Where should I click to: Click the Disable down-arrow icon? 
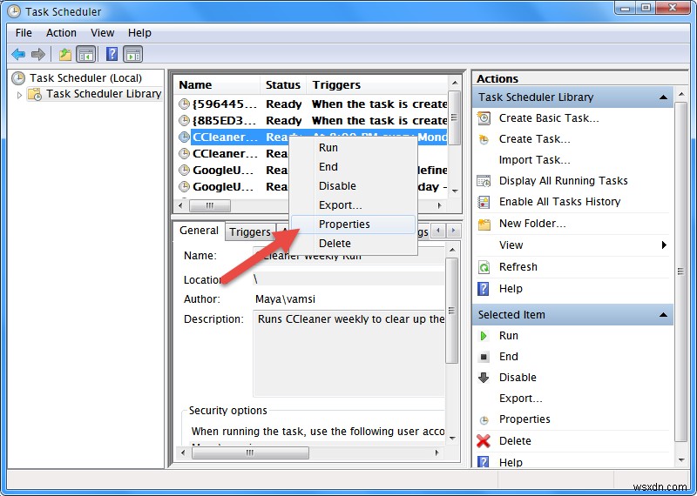[x=484, y=378]
